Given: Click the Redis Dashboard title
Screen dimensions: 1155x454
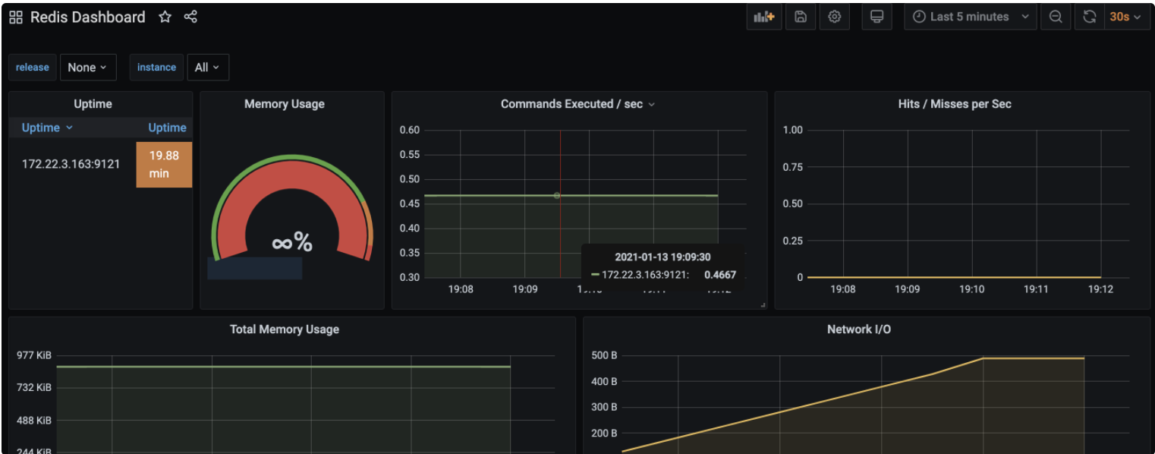Looking at the screenshot, I should (88, 17).
